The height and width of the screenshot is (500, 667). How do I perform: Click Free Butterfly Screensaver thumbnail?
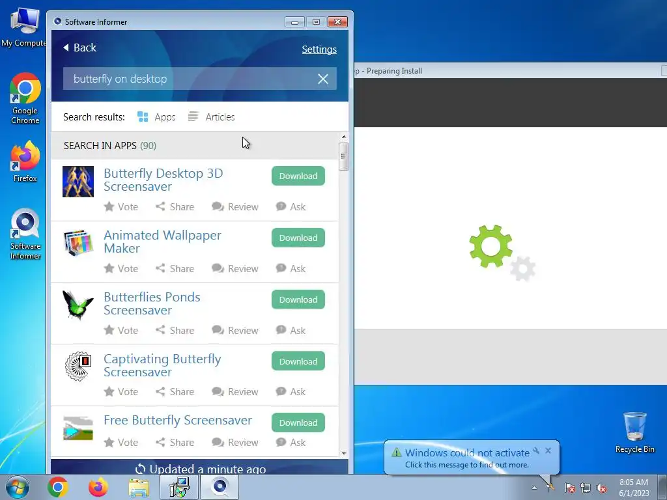point(78,428)
